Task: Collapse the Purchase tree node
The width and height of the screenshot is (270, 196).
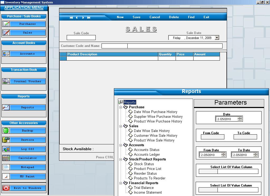Action: [x=121, y=107]
